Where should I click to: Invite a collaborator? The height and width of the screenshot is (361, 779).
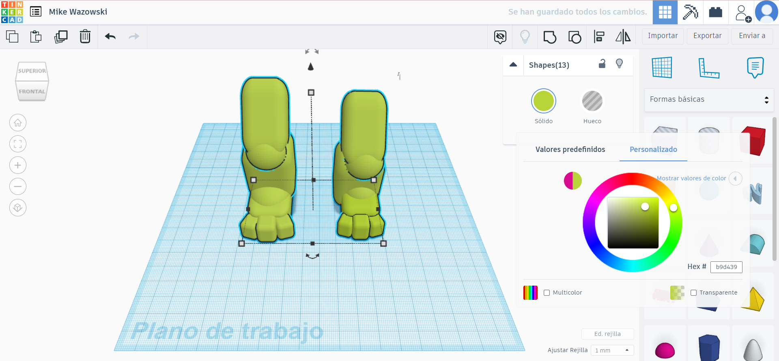tap(743, 13)
